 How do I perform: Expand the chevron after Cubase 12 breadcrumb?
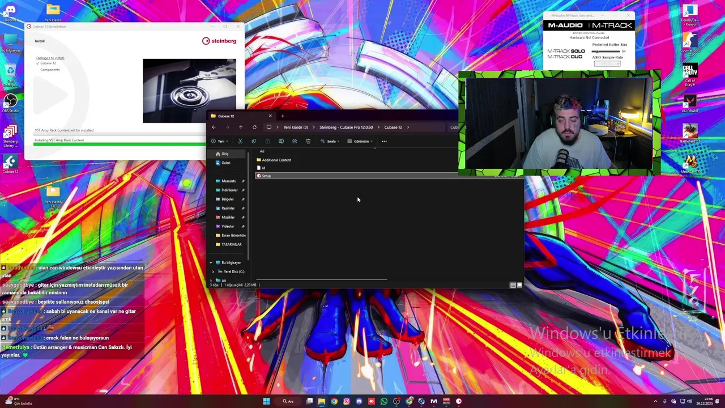point(408,127)
